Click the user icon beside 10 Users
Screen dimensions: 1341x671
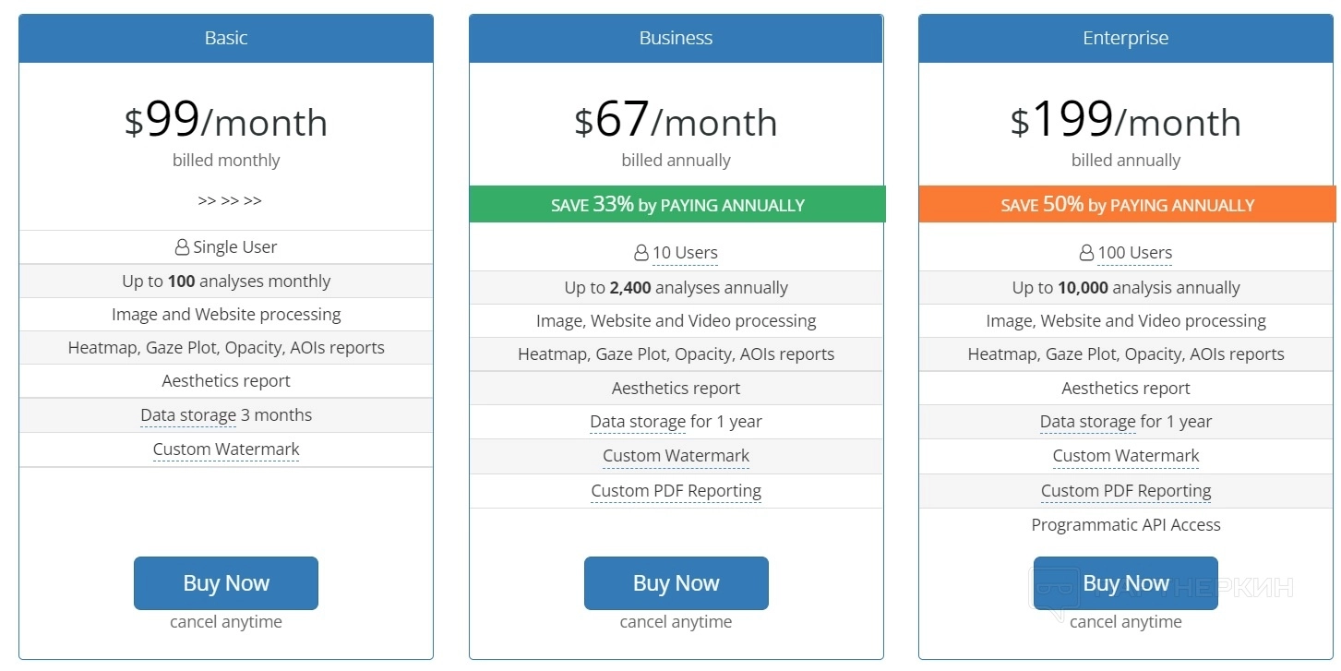[641, 253]
